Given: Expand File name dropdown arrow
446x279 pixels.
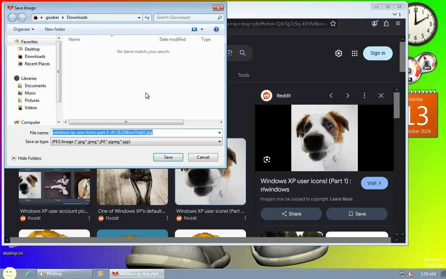Looking at the screenshot, I should [220, 133].
